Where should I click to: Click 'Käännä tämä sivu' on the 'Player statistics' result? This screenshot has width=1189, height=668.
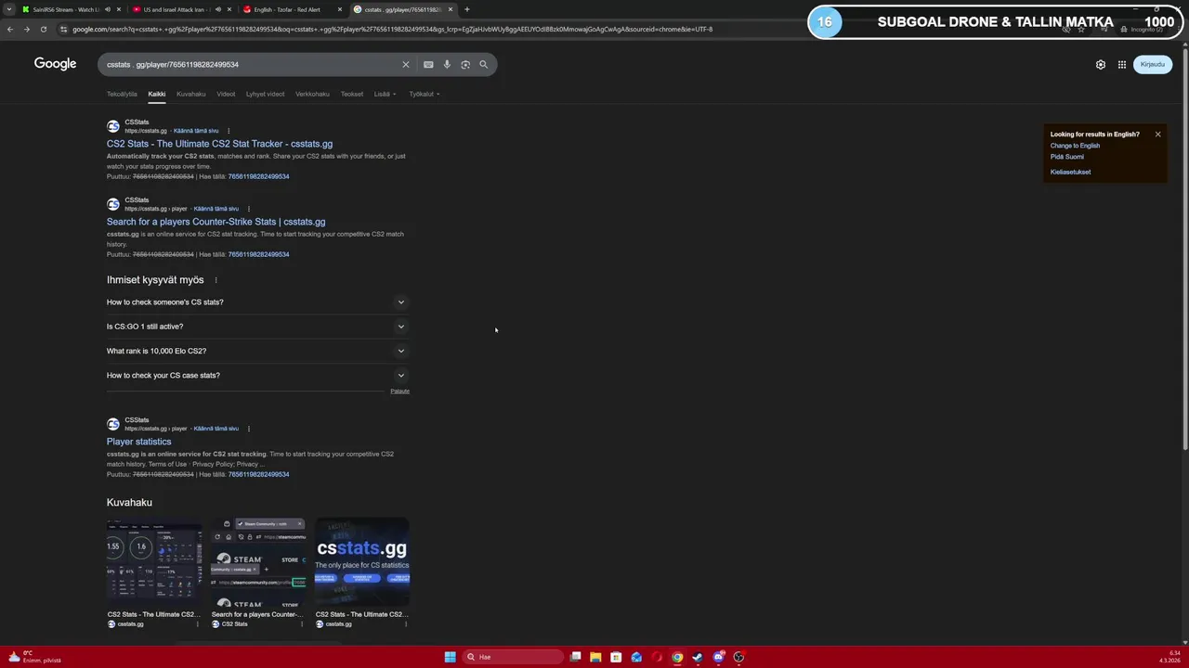pos(216,429)
